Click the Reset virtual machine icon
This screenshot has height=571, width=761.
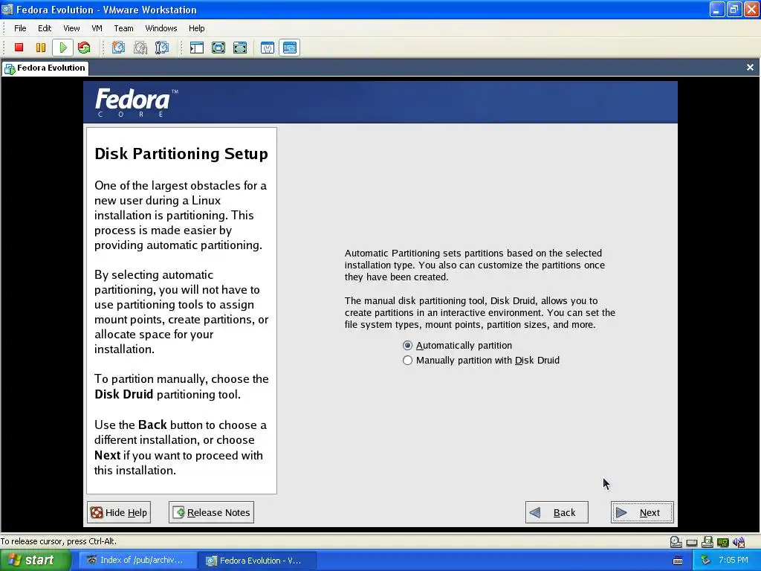(84, 48)
